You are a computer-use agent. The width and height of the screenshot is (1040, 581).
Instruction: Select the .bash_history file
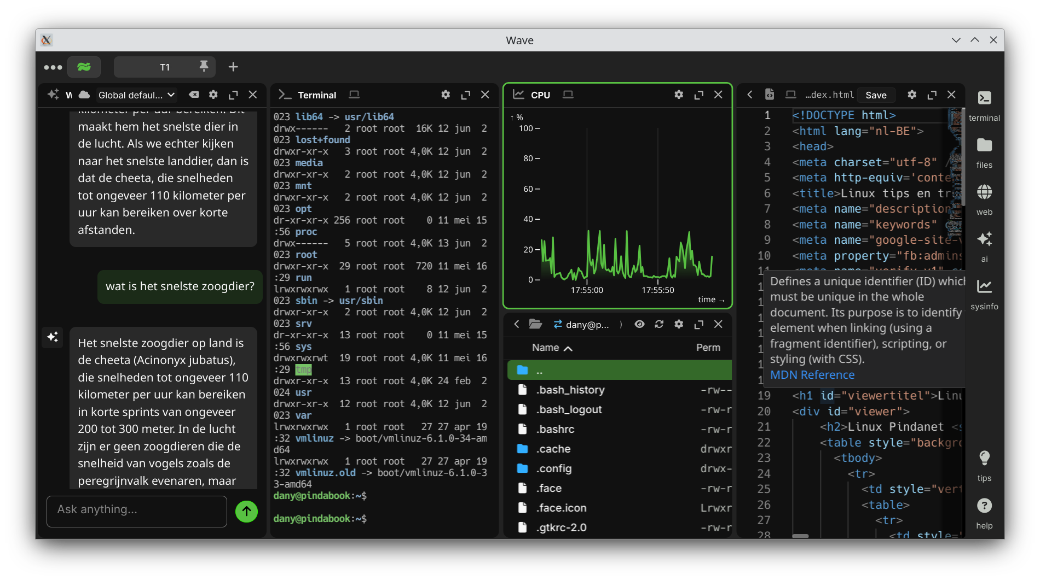[619, 390]
